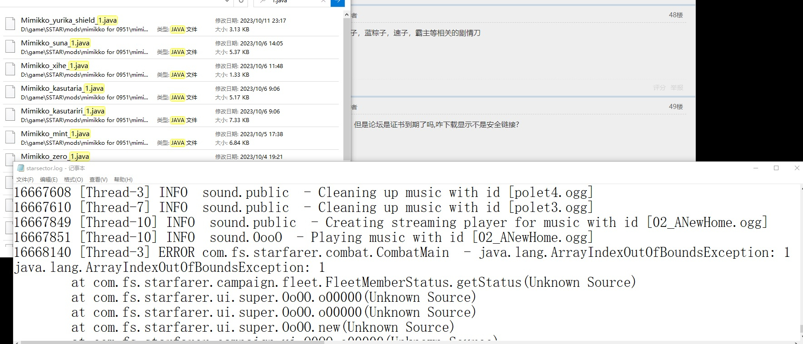
Task: Open the 查看(V) menu in Notepad
Action: pyautogui.click(x=98, y=180)
